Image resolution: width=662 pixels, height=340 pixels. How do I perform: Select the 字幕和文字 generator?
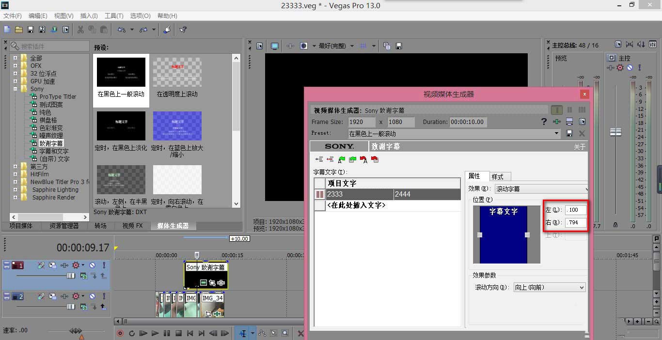pos(54,151)
